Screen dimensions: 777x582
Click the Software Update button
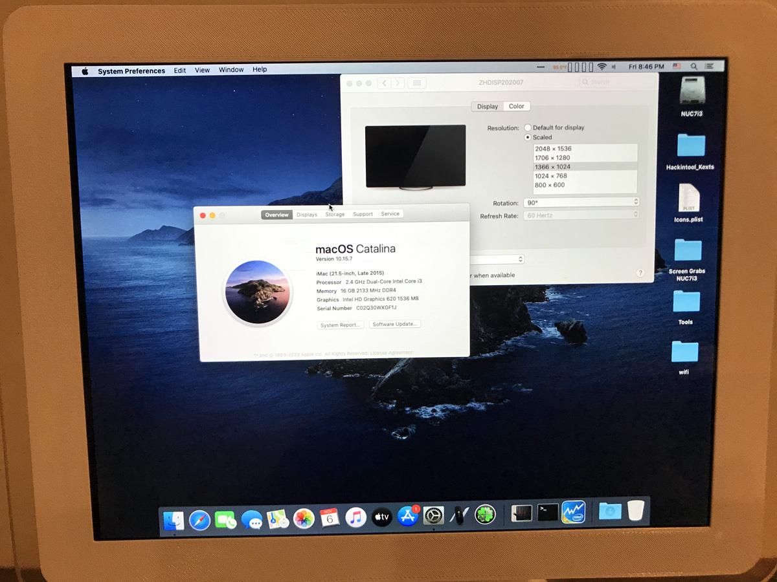(x=394, y=324)
